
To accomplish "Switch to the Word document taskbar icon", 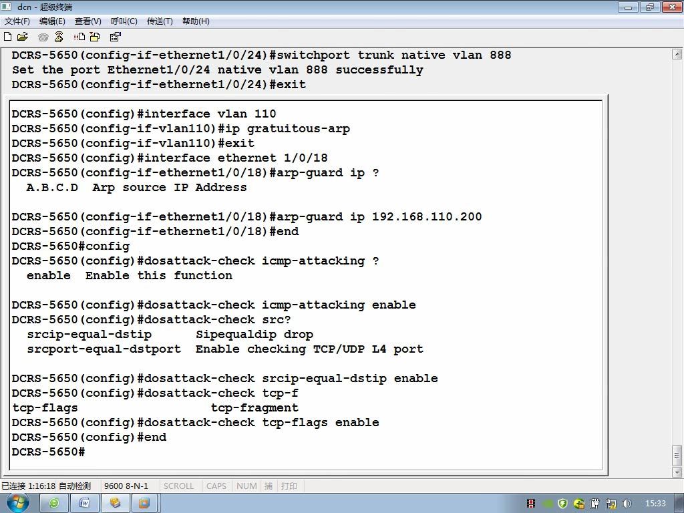I will point(85,504).
